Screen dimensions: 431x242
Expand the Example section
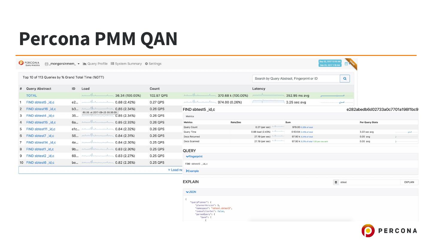(x=192, y=171)
